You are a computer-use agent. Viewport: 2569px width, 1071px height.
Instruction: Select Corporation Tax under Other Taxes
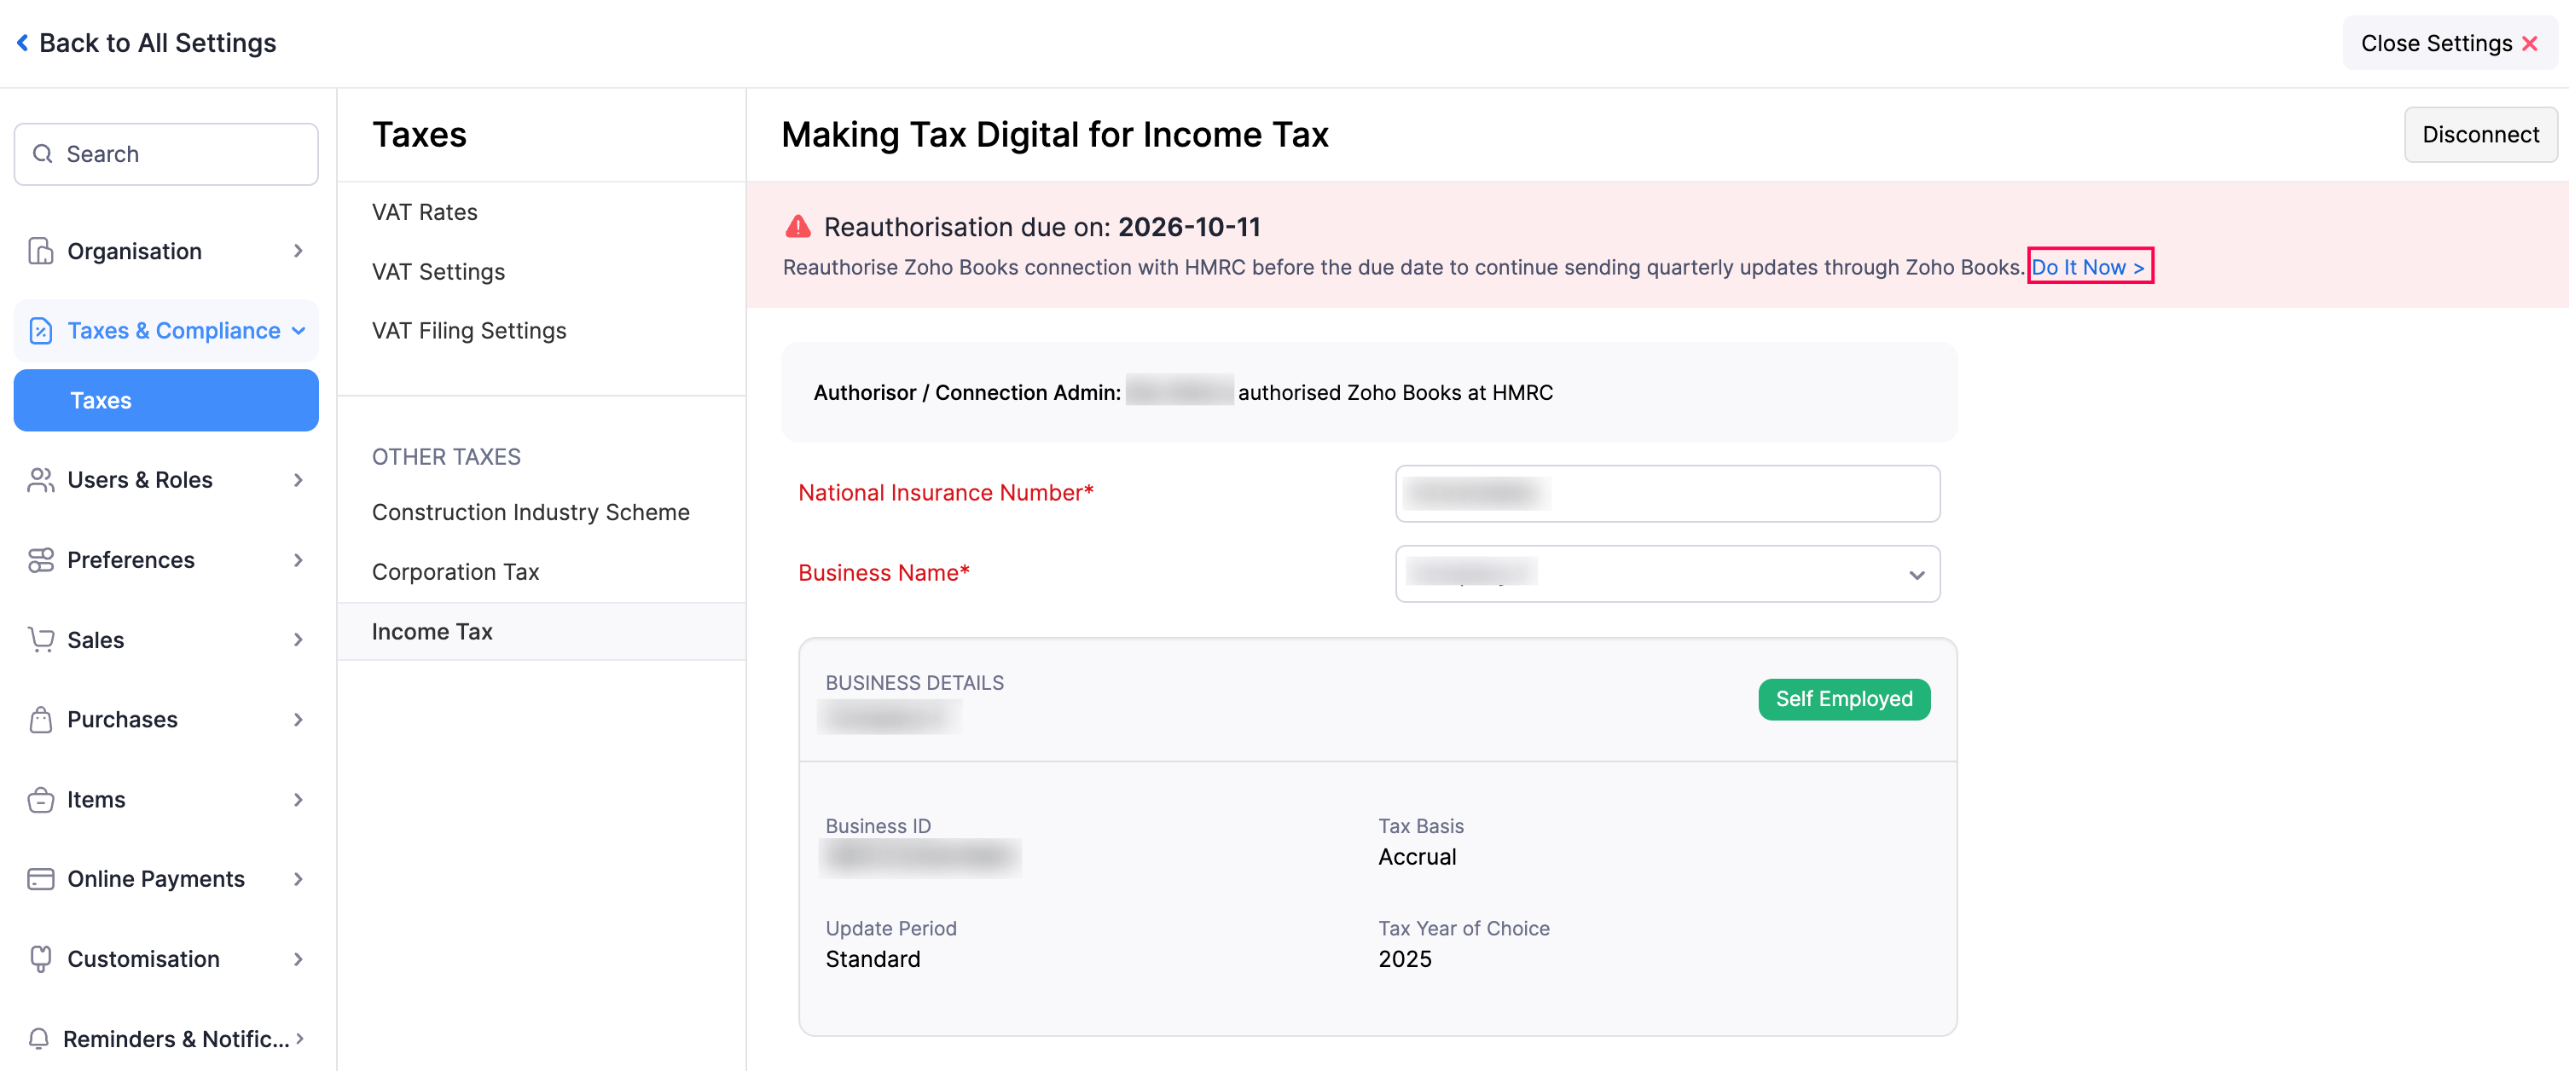(x=455, y=571)
